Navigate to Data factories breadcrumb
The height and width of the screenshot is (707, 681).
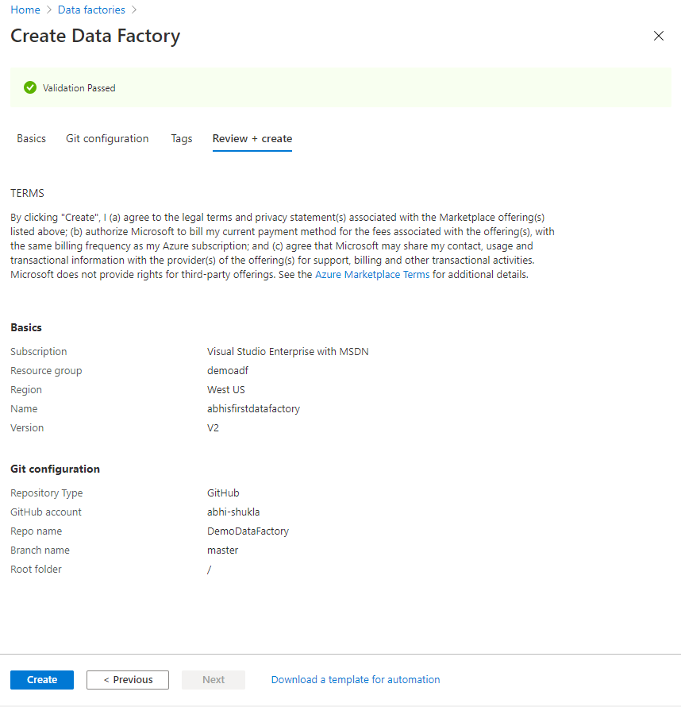(91, 10)
